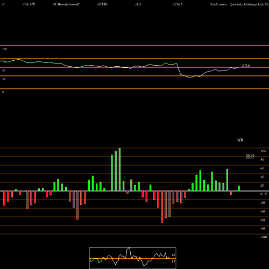
Task: Click the RSI current value label 50.6
Action: pyautogui.click(x=246, y=66)
